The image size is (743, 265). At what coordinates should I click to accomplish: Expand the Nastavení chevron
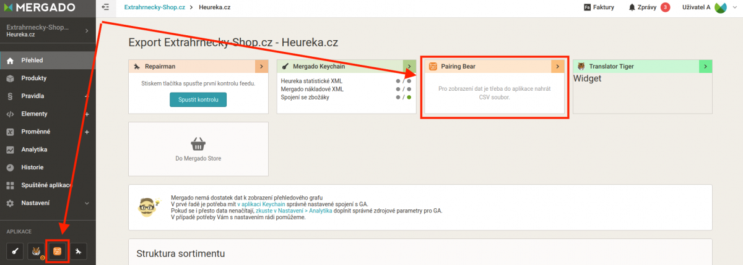pos(87,203)
